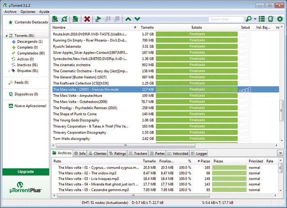
Task: Click the Add Torrent toolbar icon
Action: click(x=55, y=19)
